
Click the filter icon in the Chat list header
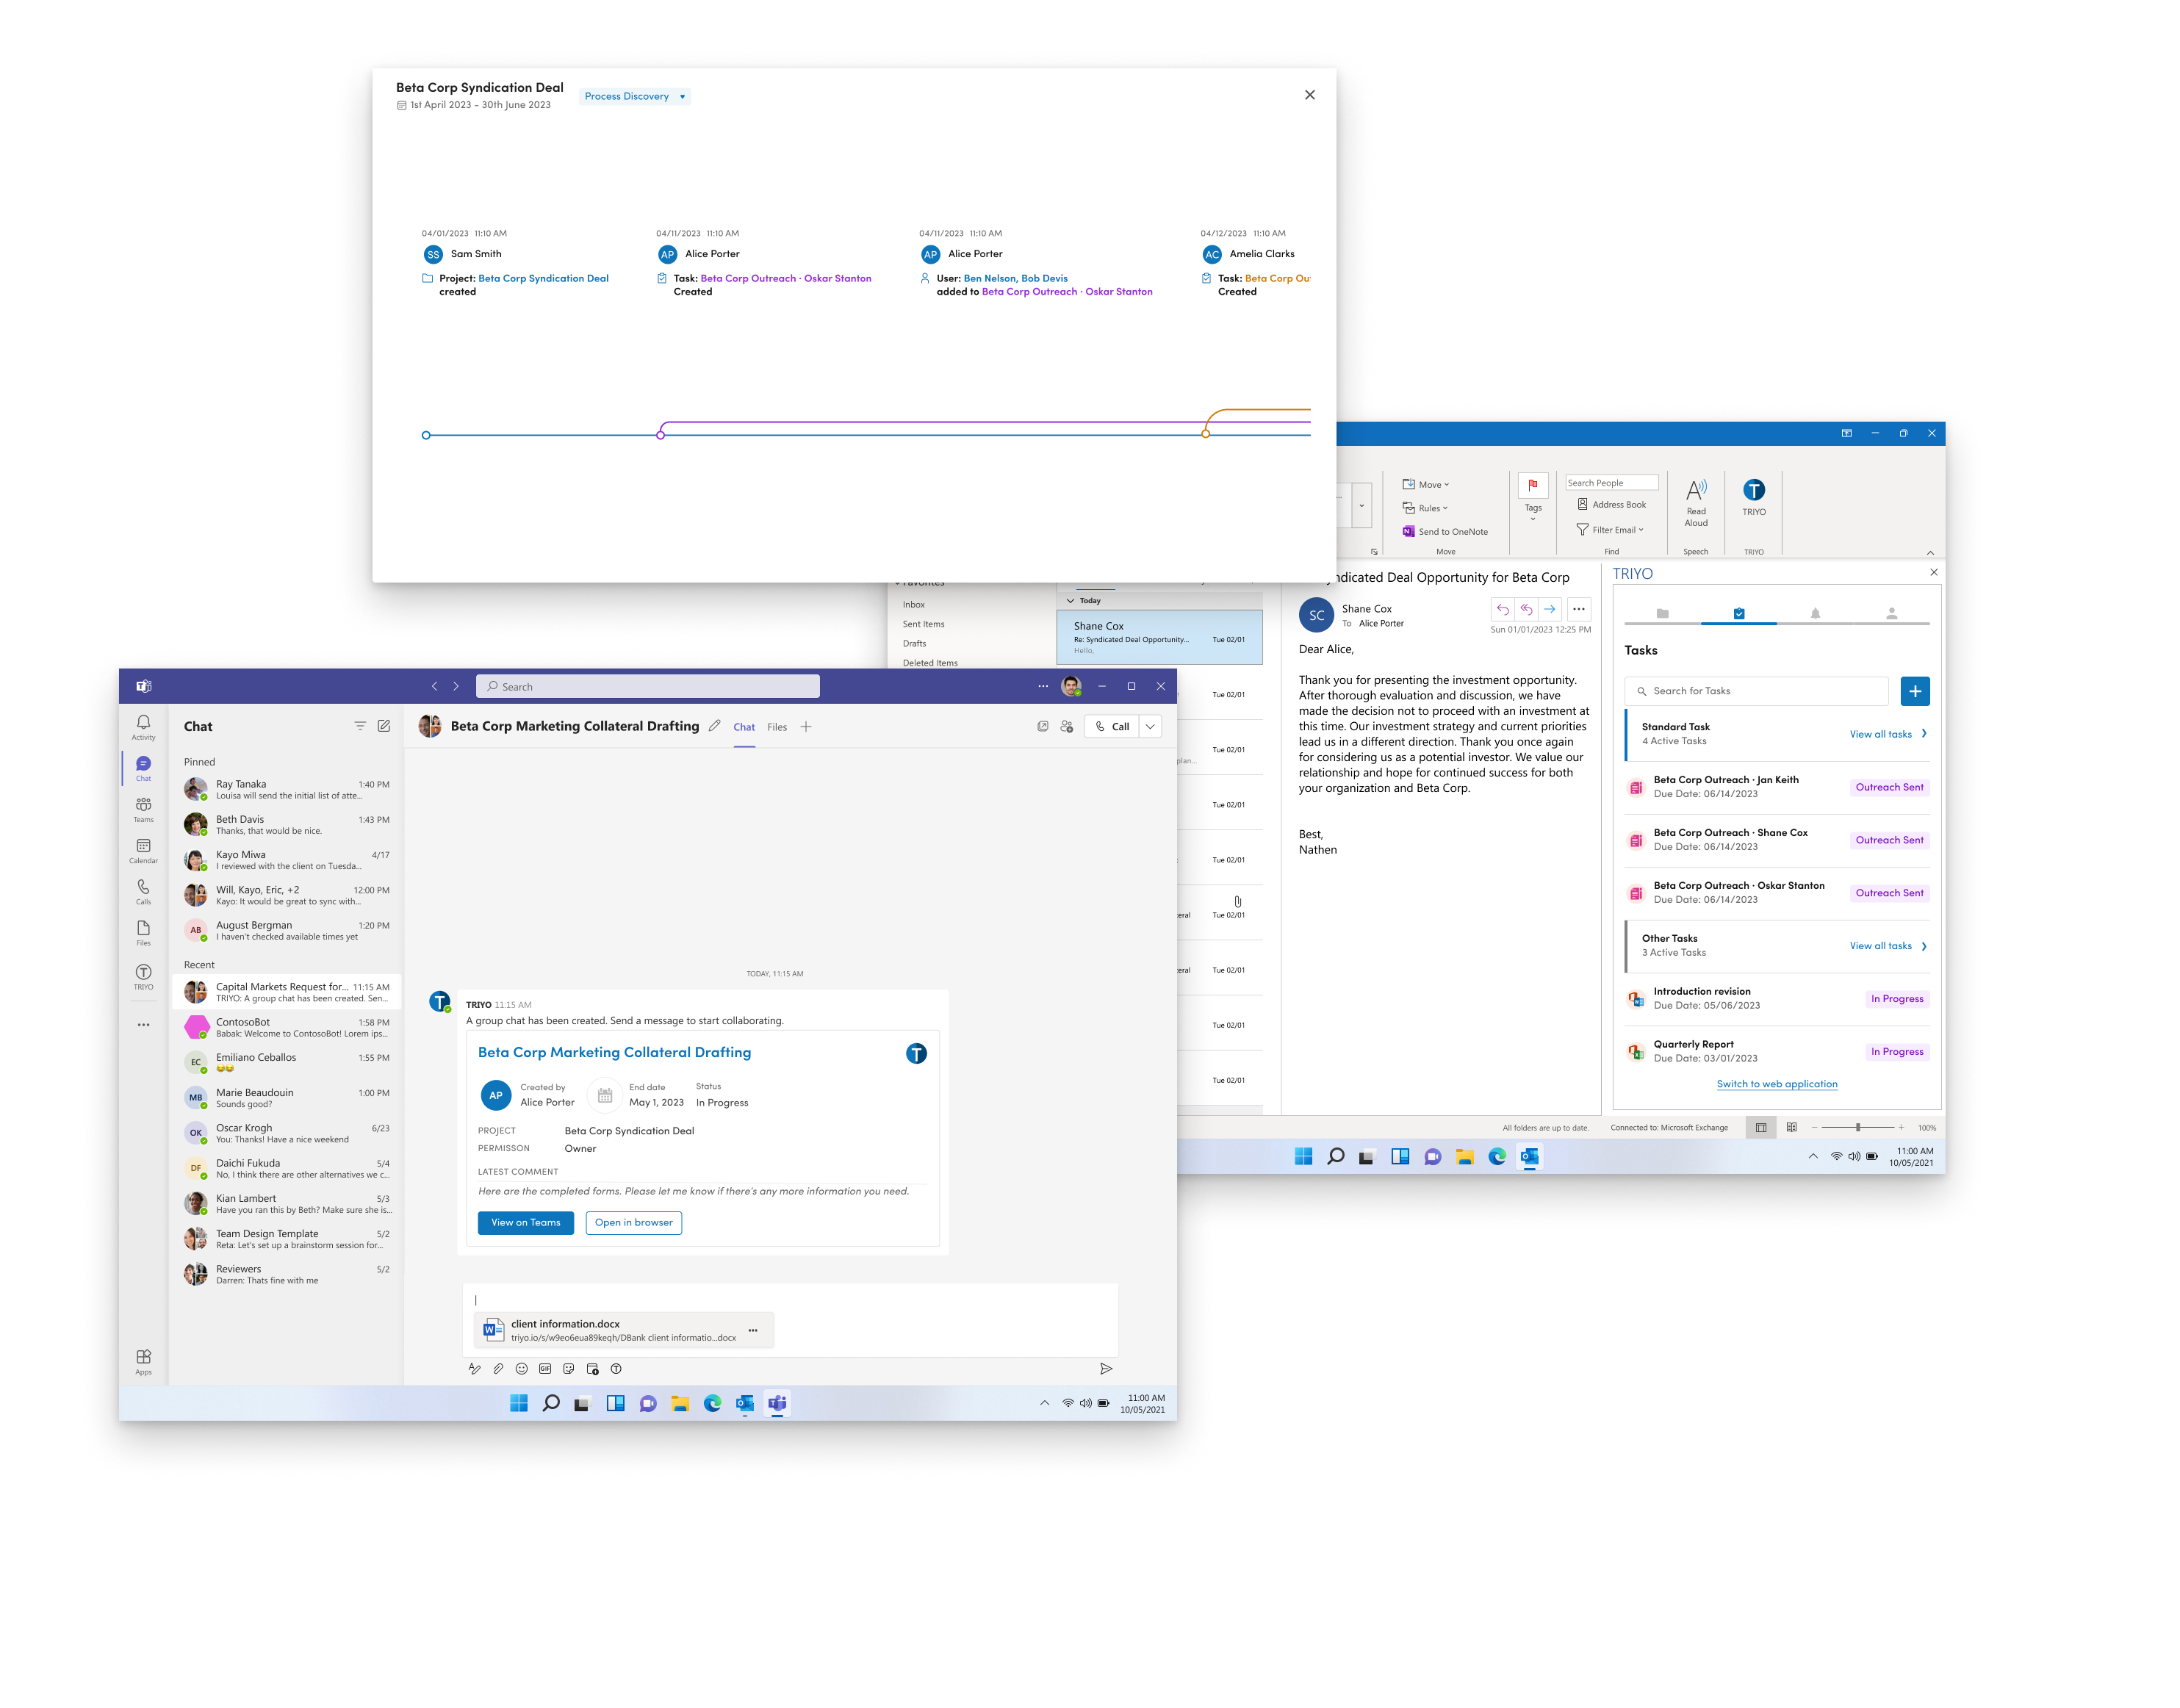click(x=360, y=726)
